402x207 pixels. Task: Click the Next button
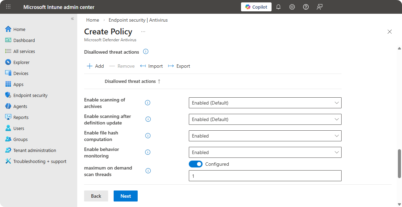[125, 196]
